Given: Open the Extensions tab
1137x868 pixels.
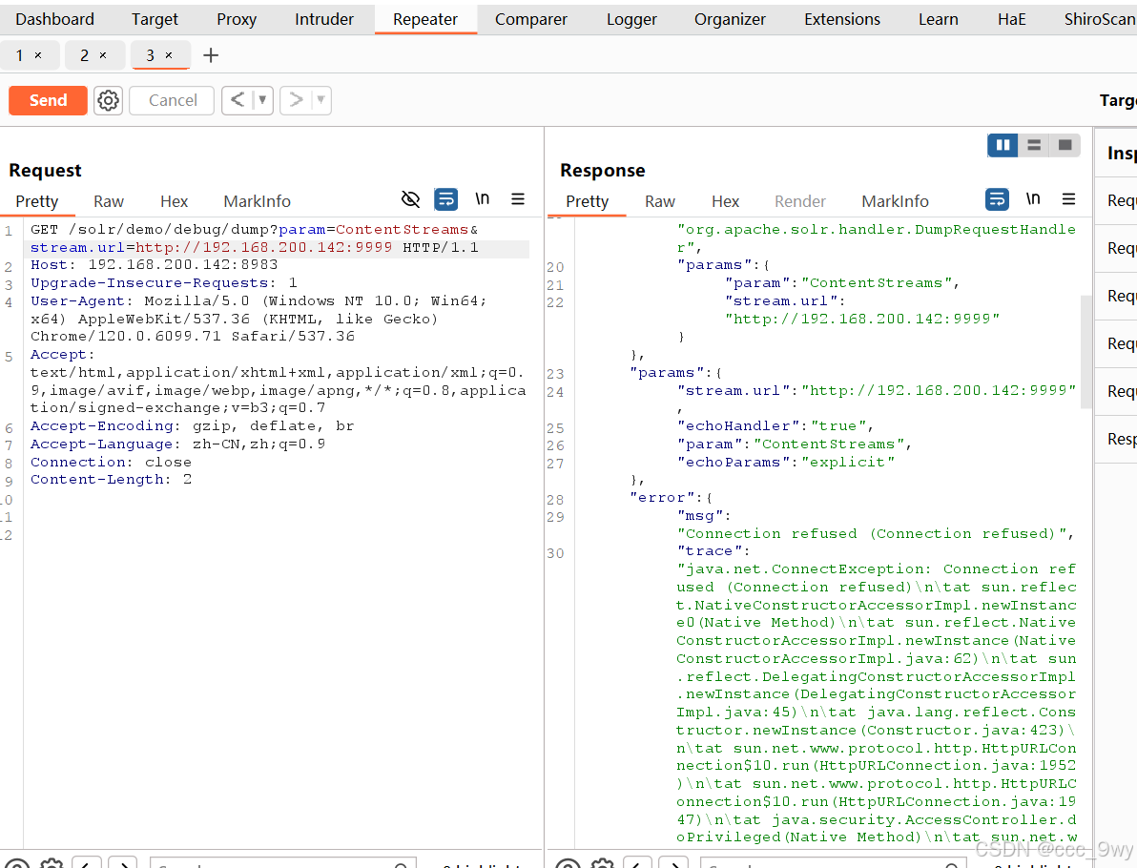Looking at the screenshot, I should pyautogui.click(x=842, y=19).
